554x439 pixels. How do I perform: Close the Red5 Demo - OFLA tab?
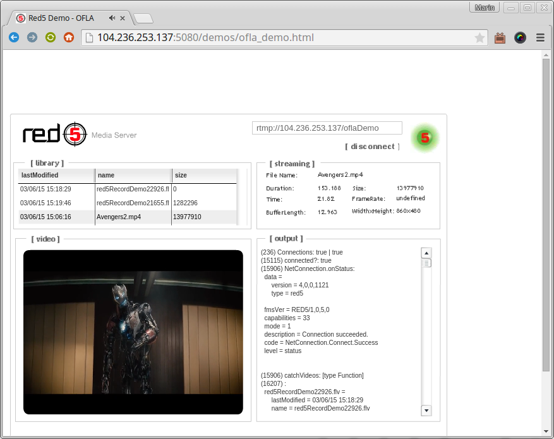point(123,18)
